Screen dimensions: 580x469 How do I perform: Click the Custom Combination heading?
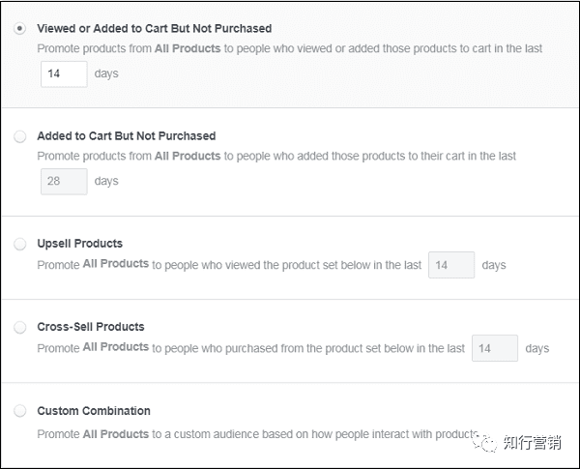(94, 411)
